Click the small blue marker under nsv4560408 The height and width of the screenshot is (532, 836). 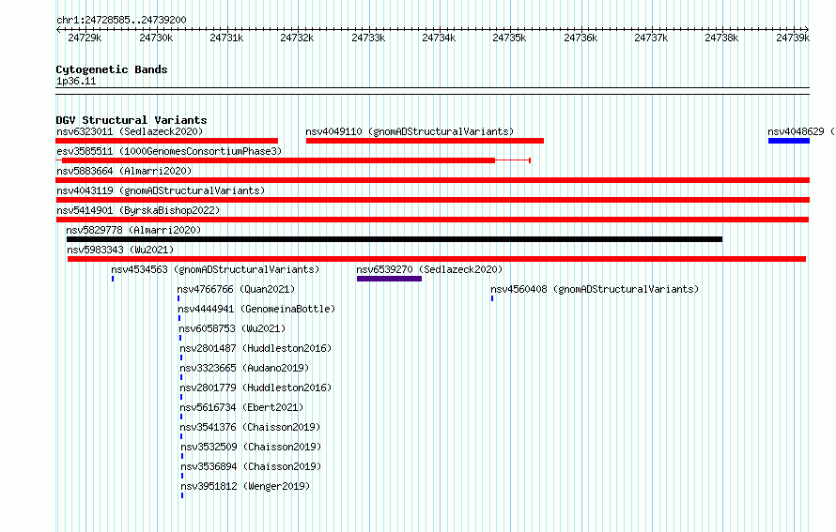coord(492,298)
